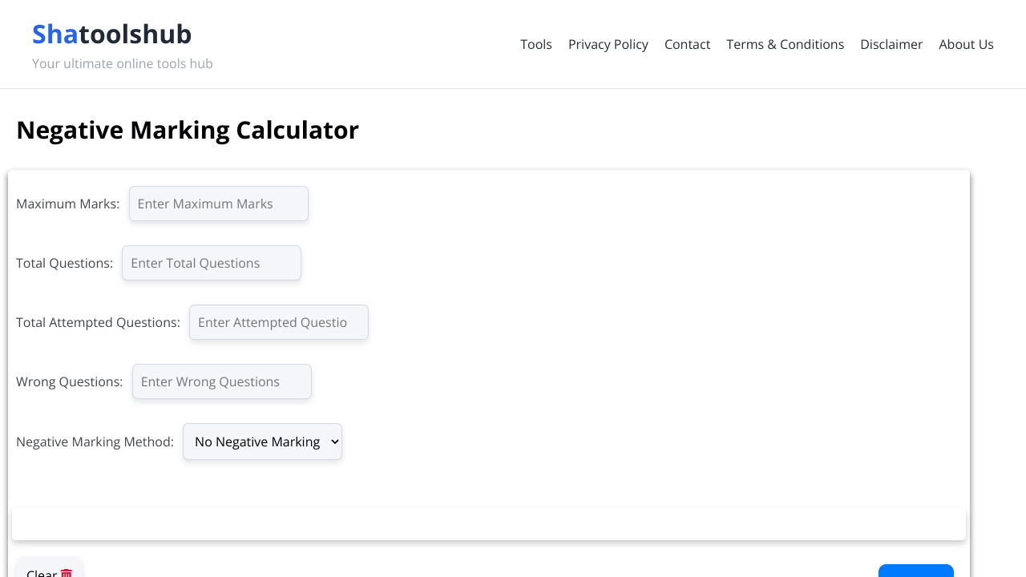
Task: Open the Tools menu item
Action: click(535, 44)
